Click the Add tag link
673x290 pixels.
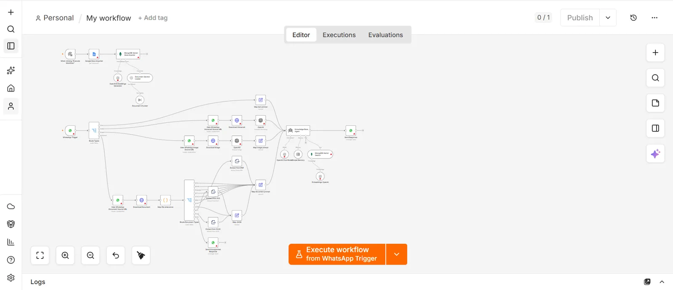click(153, 18)
